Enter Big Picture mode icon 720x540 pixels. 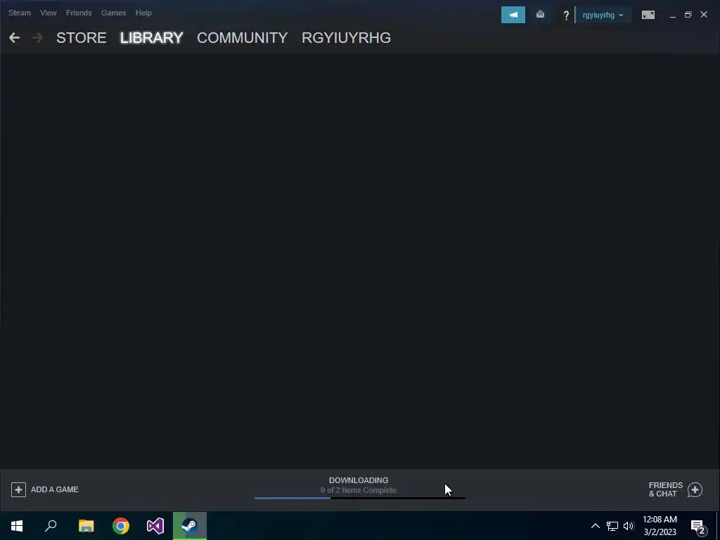point(648,15)
